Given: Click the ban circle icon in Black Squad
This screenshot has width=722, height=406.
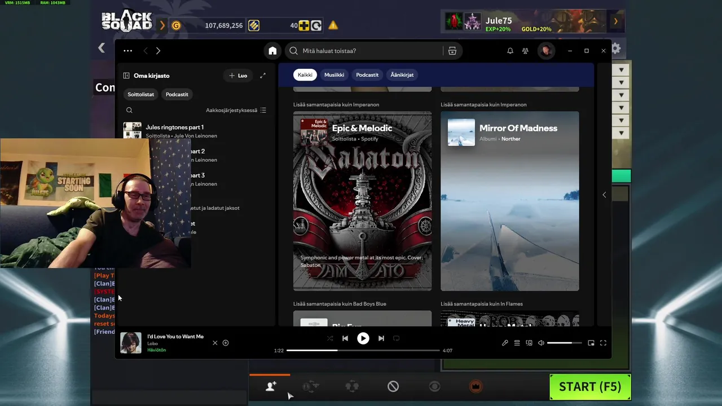Looking at the screenshot, I should (x=393, y=386).
